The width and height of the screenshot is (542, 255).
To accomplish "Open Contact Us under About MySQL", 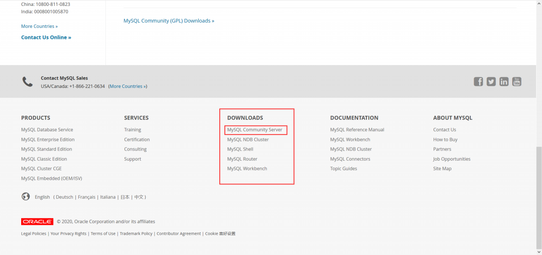I will tap(445, 130).
